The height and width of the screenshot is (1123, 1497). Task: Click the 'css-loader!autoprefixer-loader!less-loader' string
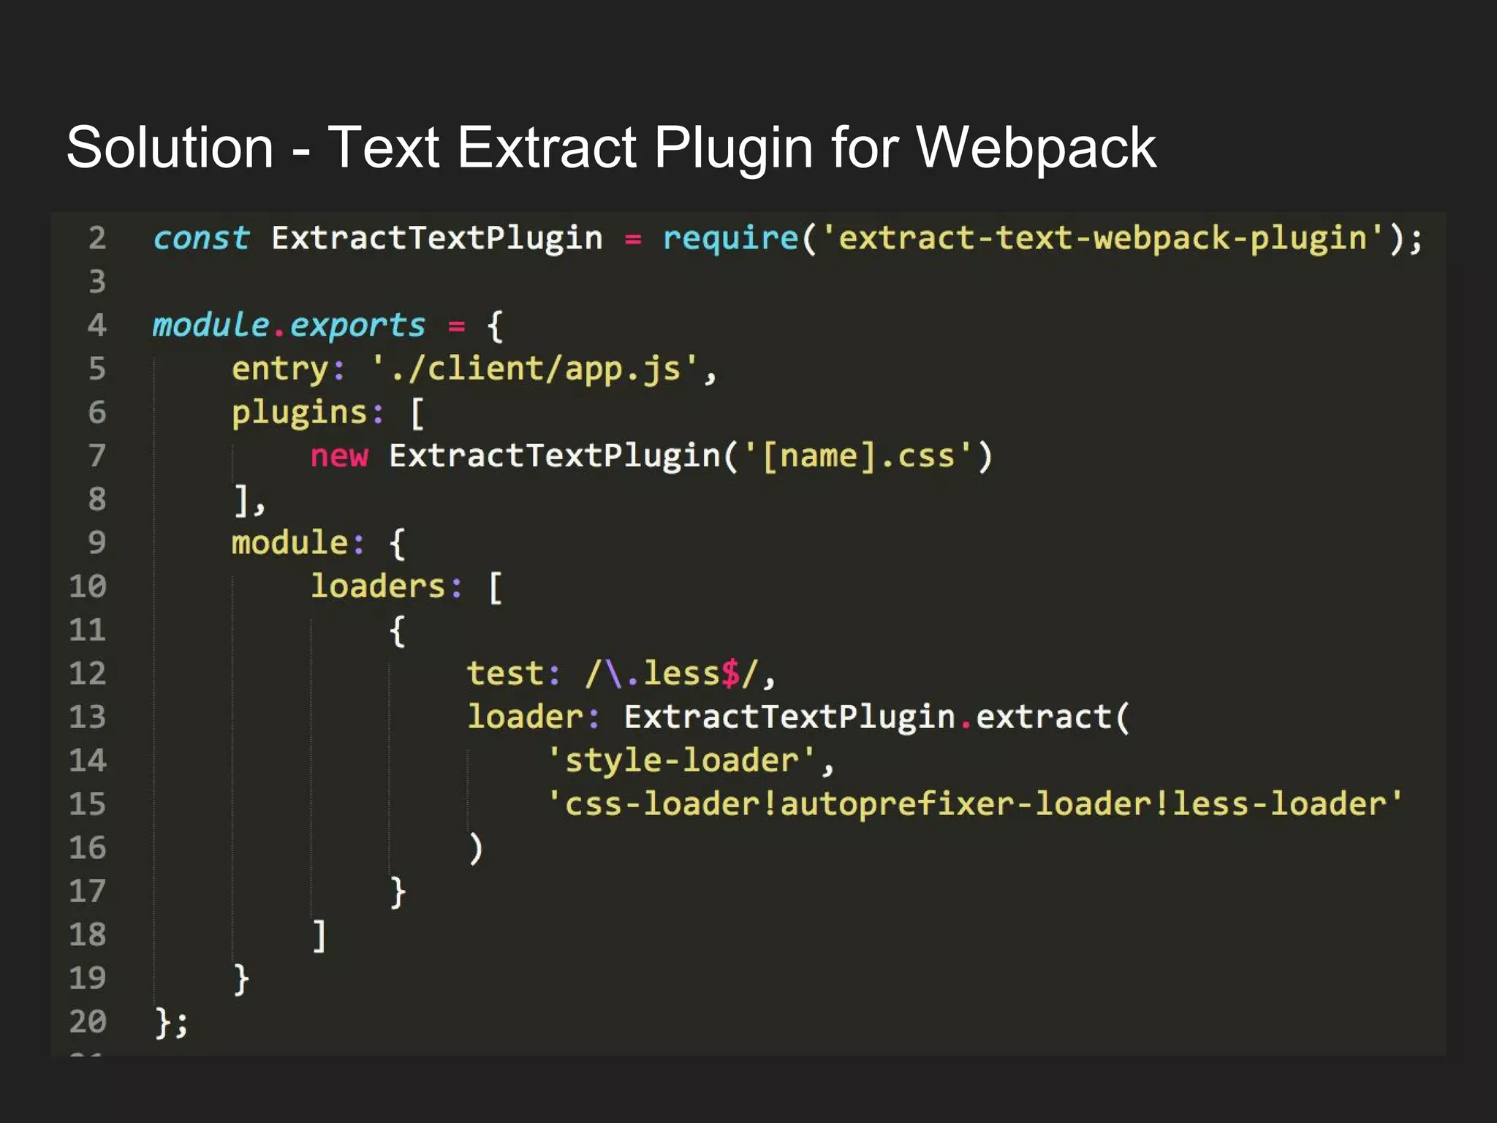(x=974, y=804)
